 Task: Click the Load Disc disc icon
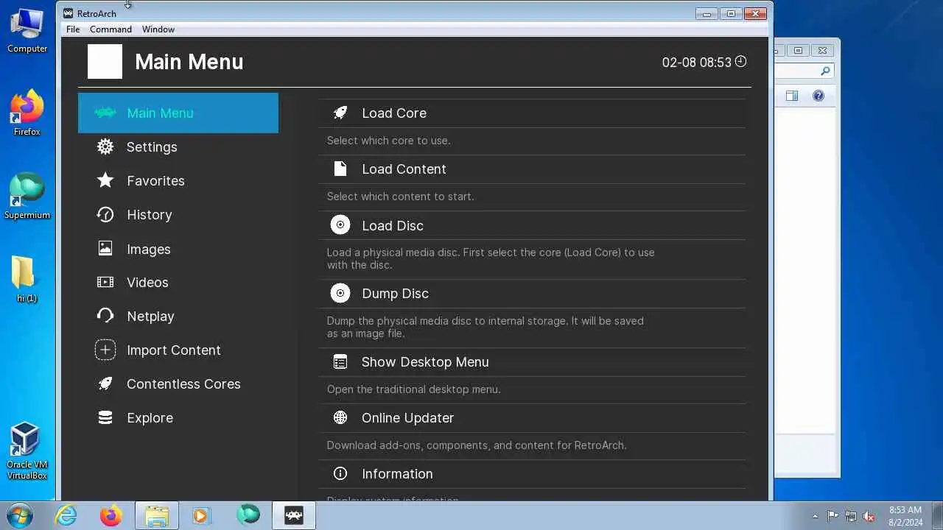(340, 225)
